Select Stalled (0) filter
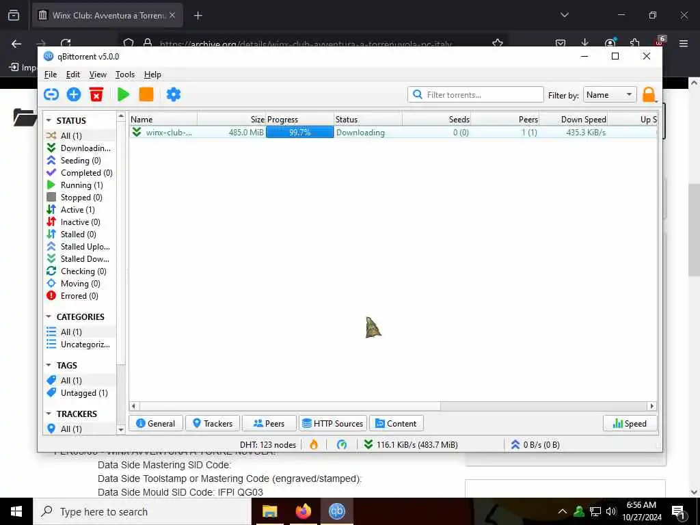700x525 pixels. point(79,234)
